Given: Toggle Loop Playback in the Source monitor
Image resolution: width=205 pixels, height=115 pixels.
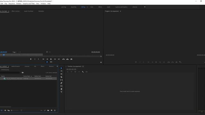Looking at the screenshot, I should (47, 62).
